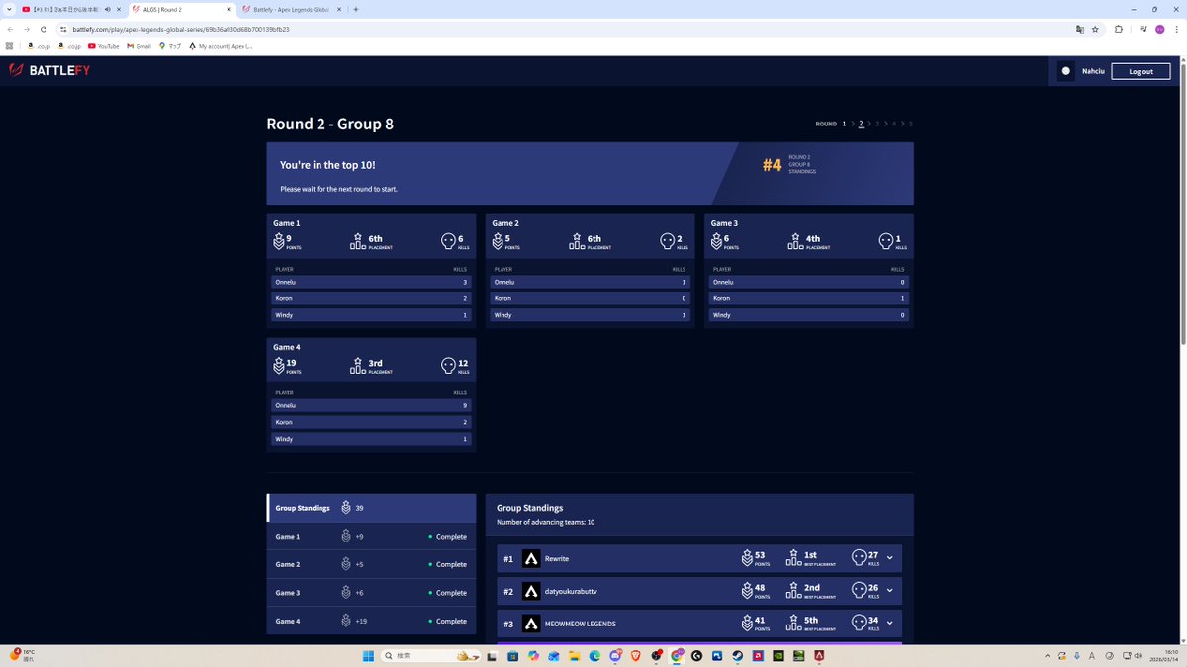1187x667 pixels.
Task: Open Microsoft Edge from the taskbar
Action: 594,655
